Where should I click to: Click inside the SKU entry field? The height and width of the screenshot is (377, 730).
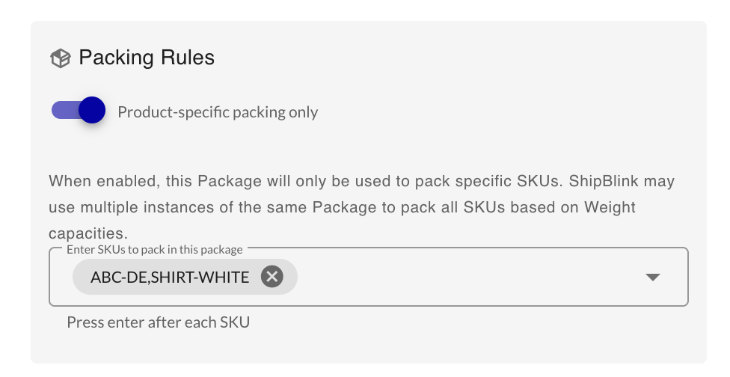[x=464, y=278]
